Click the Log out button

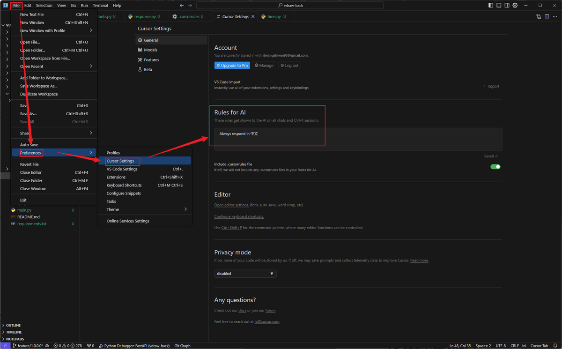(x=289, y=66)
